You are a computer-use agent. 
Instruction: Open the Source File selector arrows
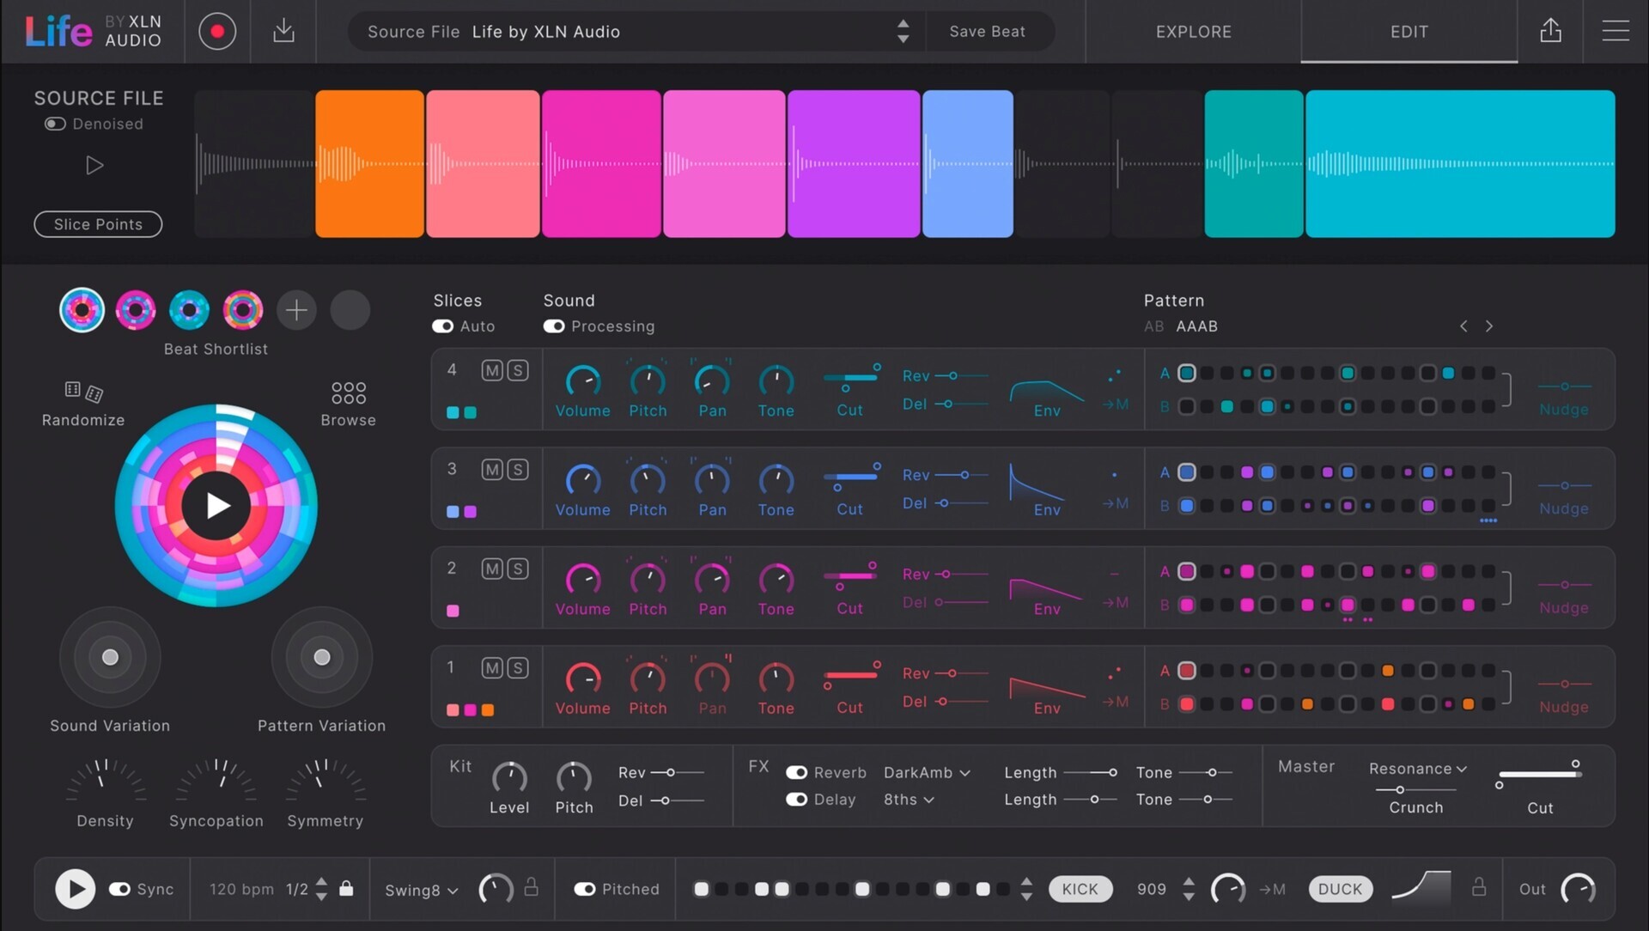903,32
